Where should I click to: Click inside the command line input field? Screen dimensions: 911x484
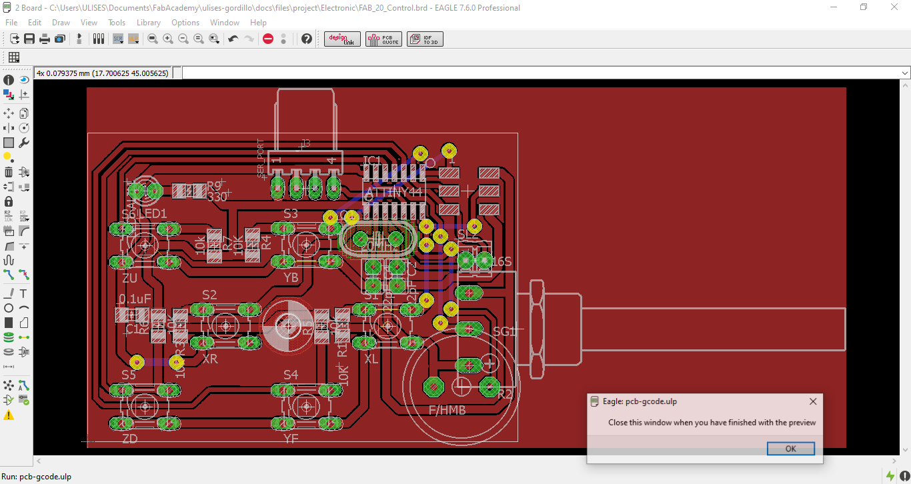540,73
